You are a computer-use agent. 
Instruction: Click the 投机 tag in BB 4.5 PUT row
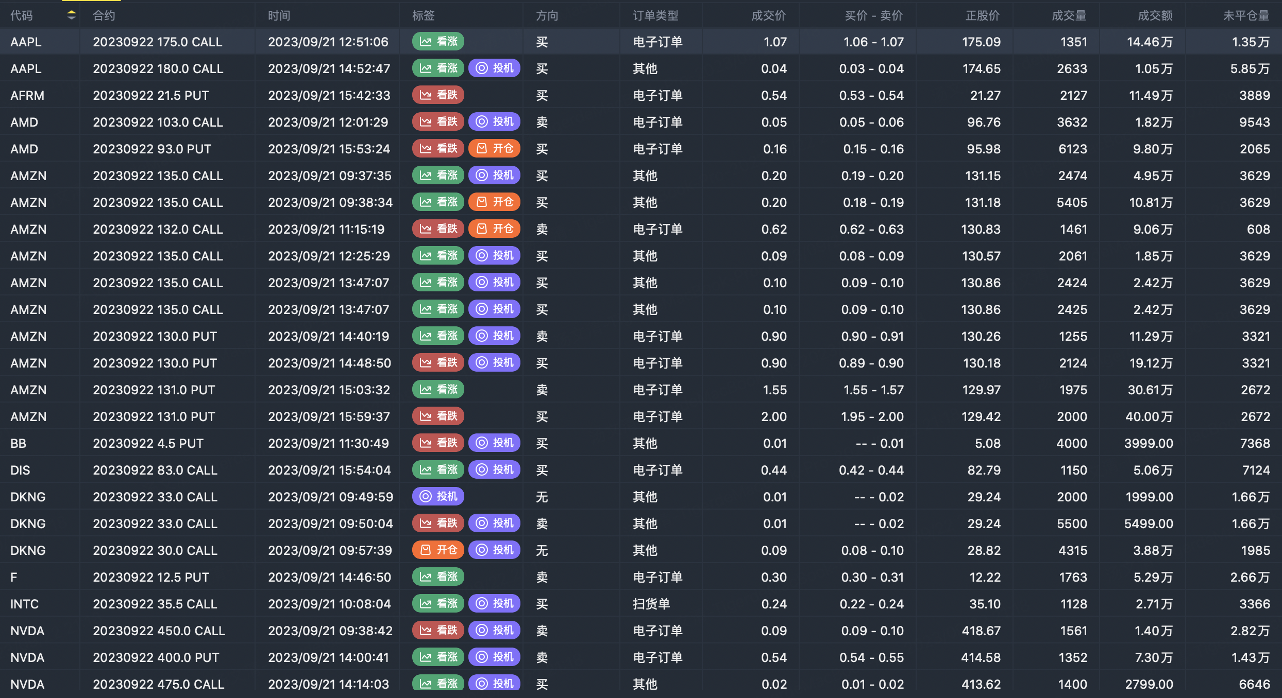tap(494, 443)
